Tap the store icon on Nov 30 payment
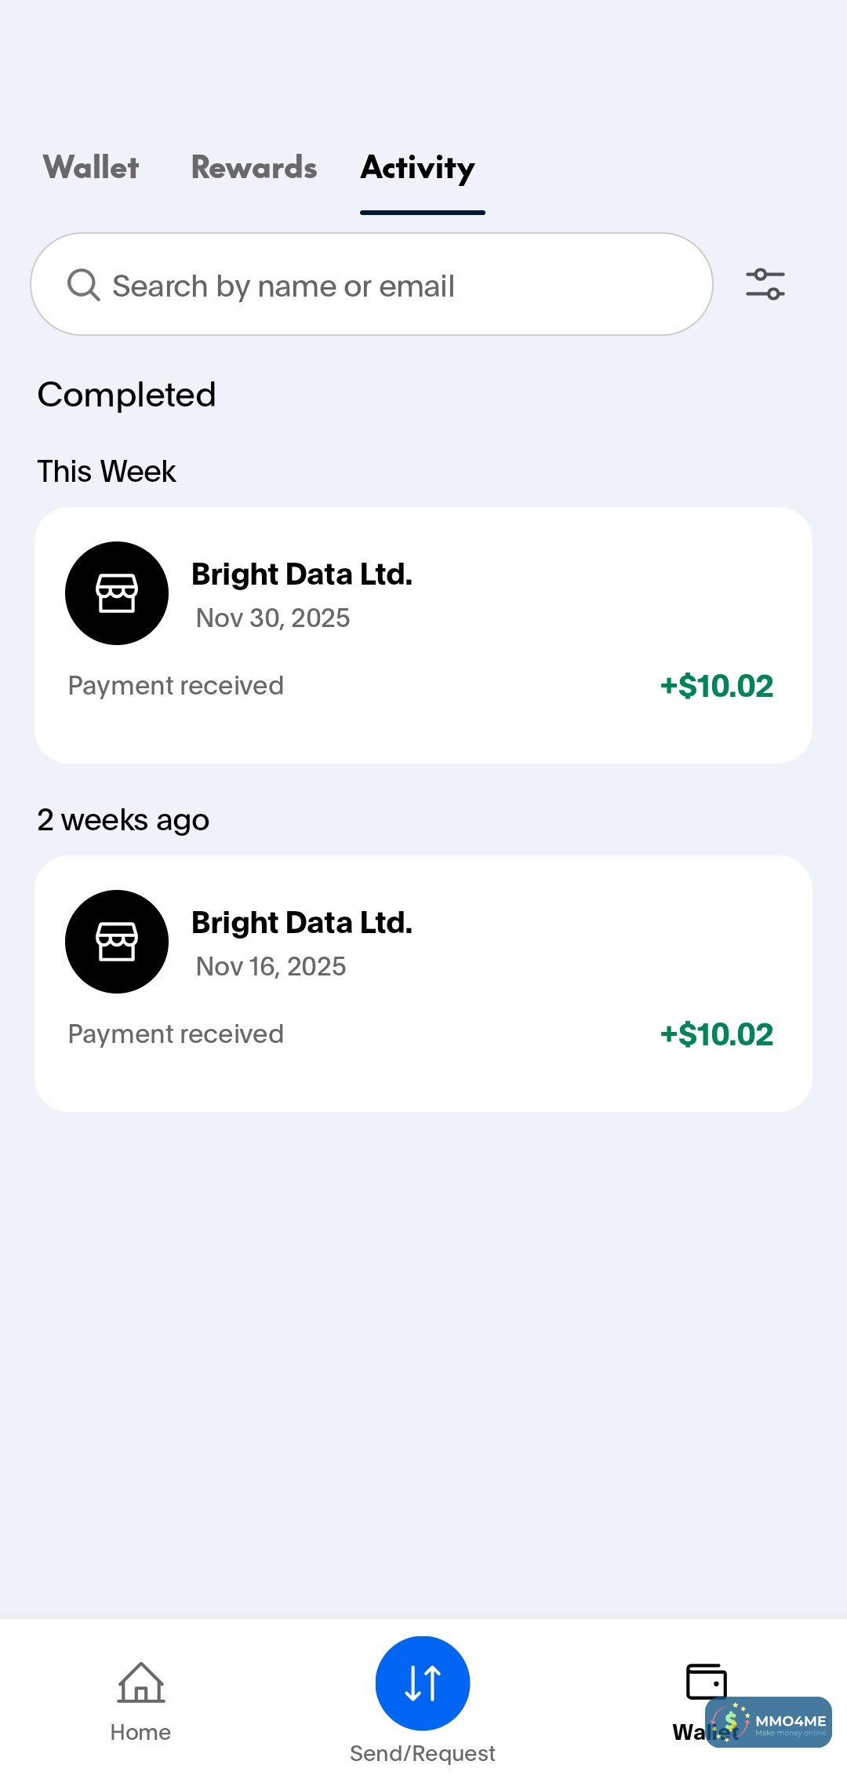The width and height of the screenshot is (847, 1783). tap(117, 593)
